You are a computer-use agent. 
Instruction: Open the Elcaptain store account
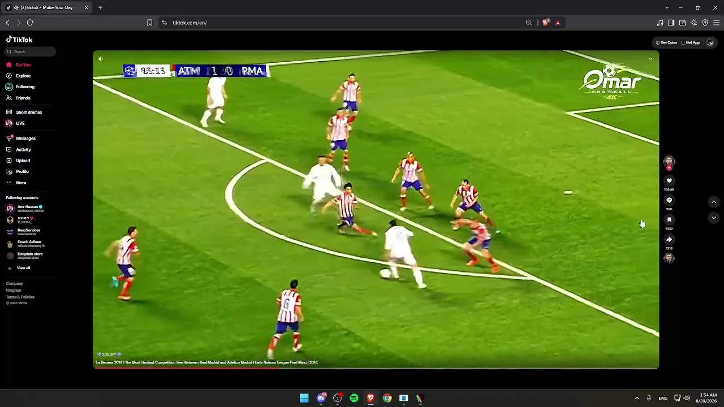point(25,256)
